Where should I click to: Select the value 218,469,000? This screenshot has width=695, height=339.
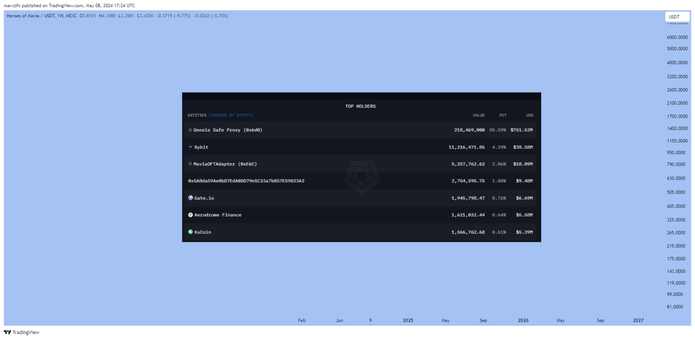469,130
